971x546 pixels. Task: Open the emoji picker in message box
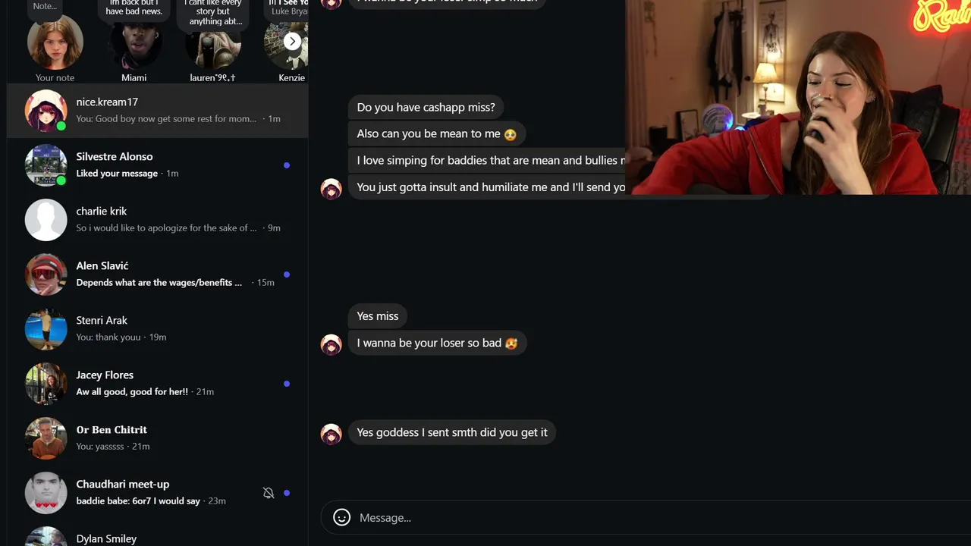[342, 517]
